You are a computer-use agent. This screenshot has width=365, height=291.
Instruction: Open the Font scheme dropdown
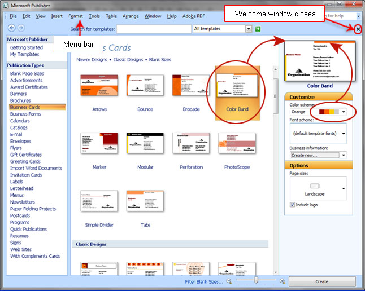pos(344,134)
